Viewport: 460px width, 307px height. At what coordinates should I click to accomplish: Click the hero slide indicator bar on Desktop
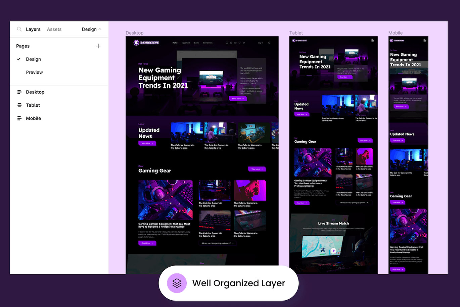(x=148, y=95)
